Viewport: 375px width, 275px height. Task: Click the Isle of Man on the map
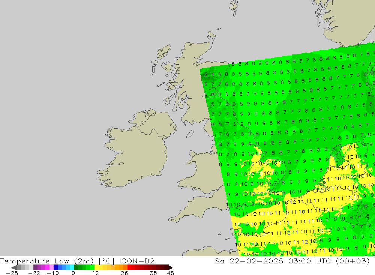(x=190, y=134)
